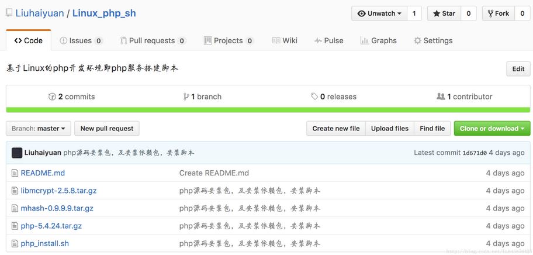Image resolution: width=533 pixels, height=255 pixels.
Task: Click the repository description text
Action: 92,68
